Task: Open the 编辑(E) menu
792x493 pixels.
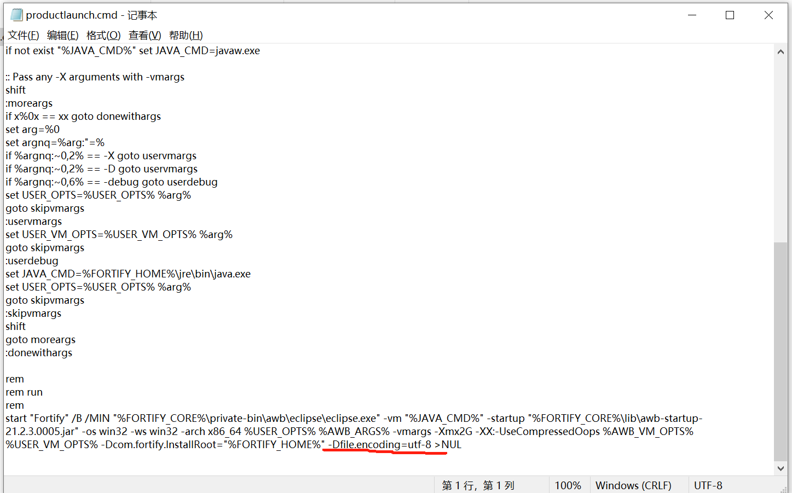Action: click(x=63, y=36)
